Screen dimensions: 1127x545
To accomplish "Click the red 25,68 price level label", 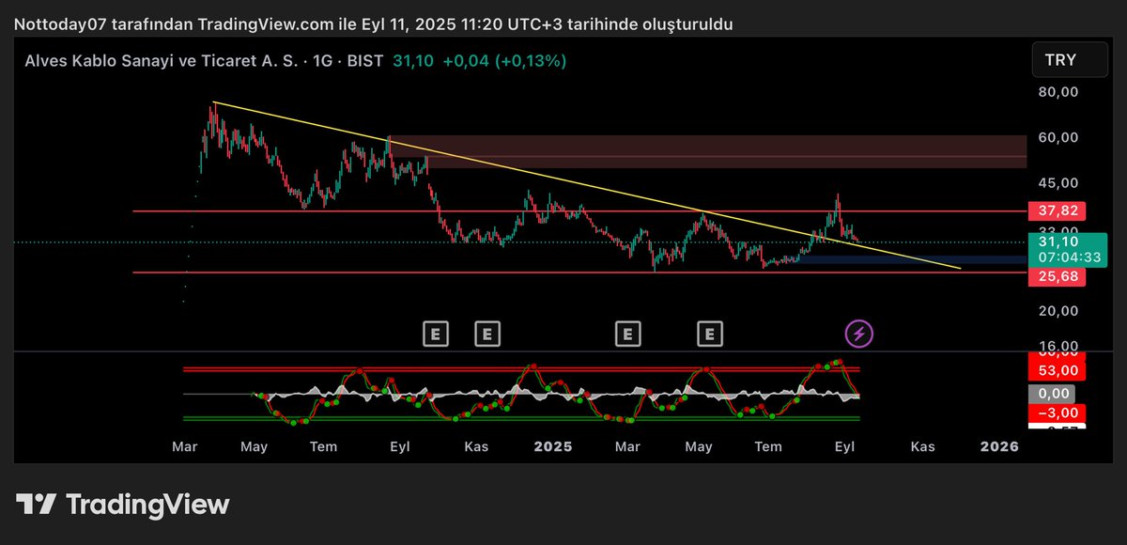I will pyautogui.click(x=1058, y=274).
